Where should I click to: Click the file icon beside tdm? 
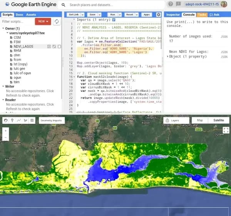coord(11,82)
